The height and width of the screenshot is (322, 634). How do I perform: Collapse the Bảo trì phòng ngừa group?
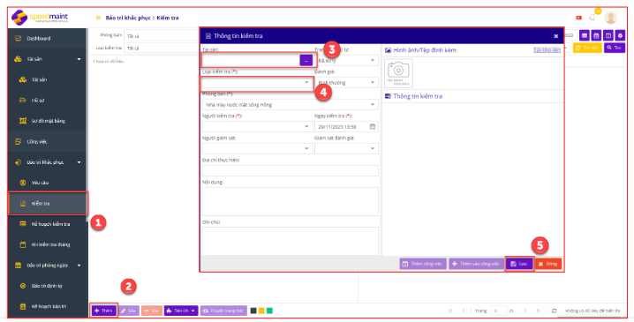pos(79,265)
